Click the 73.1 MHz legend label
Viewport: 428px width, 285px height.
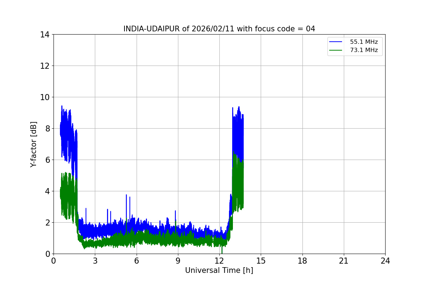(x=364, y=50)
